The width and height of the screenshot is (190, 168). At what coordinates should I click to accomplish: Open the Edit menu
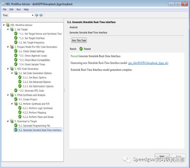tap(12, 10)
